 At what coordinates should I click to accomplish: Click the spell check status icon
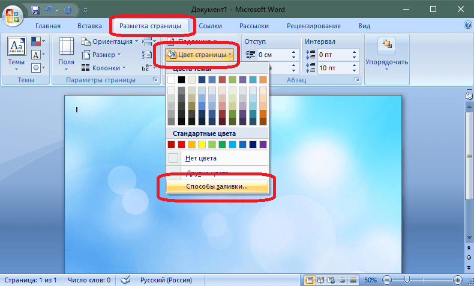point(126,280)
